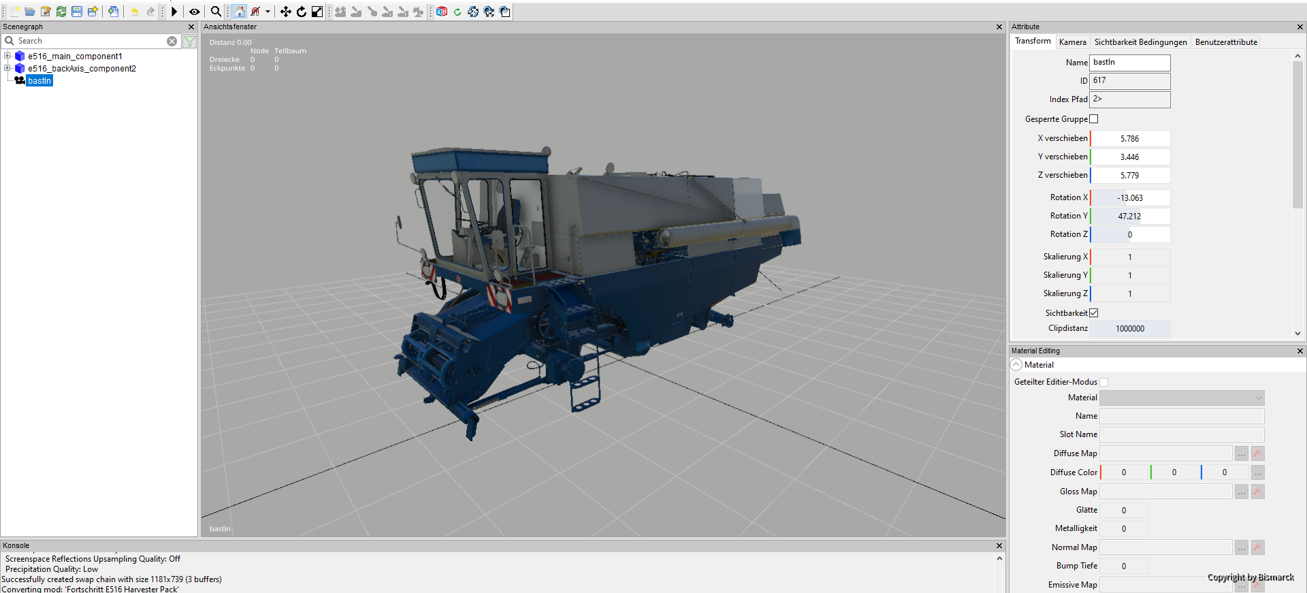1307x593 pixels.
Task: Select bastIn camera in Scenegraph
Action: coord(39,80)
